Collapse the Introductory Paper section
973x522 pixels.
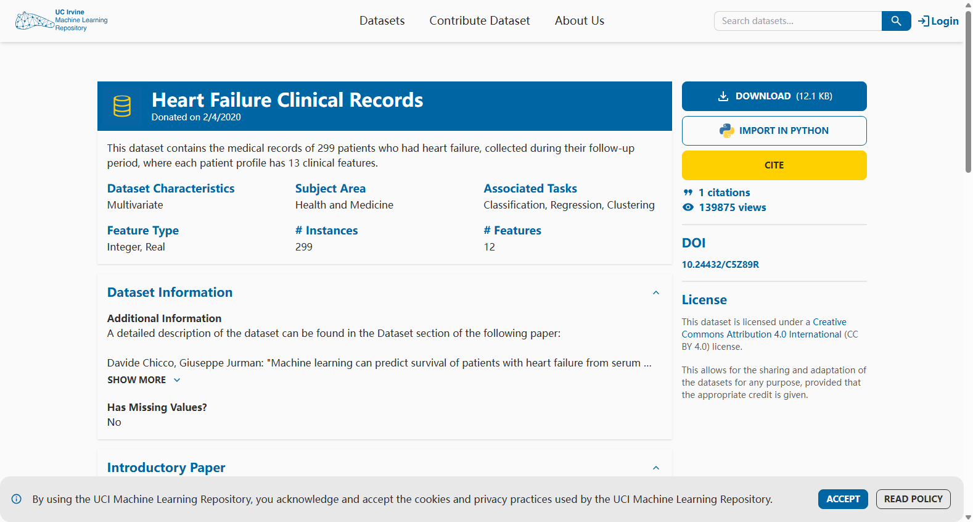[x=656, y=468]
